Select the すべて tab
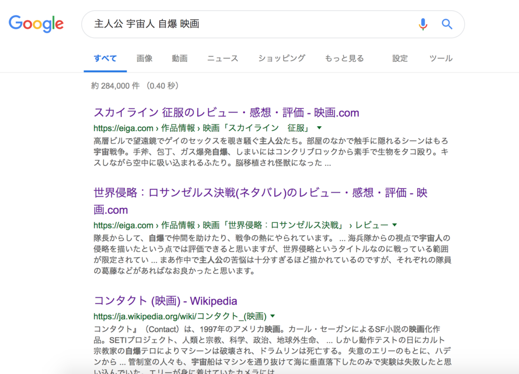Viewport: 519px width, 374px height. coord(105,58)
